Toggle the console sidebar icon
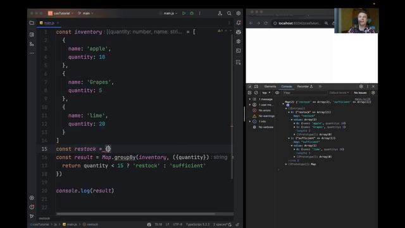 click(x=249, y=93)
